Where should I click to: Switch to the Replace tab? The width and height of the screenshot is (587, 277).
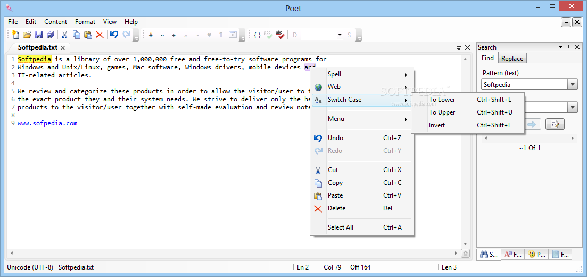pyautogui.click(x=512, y=59)
